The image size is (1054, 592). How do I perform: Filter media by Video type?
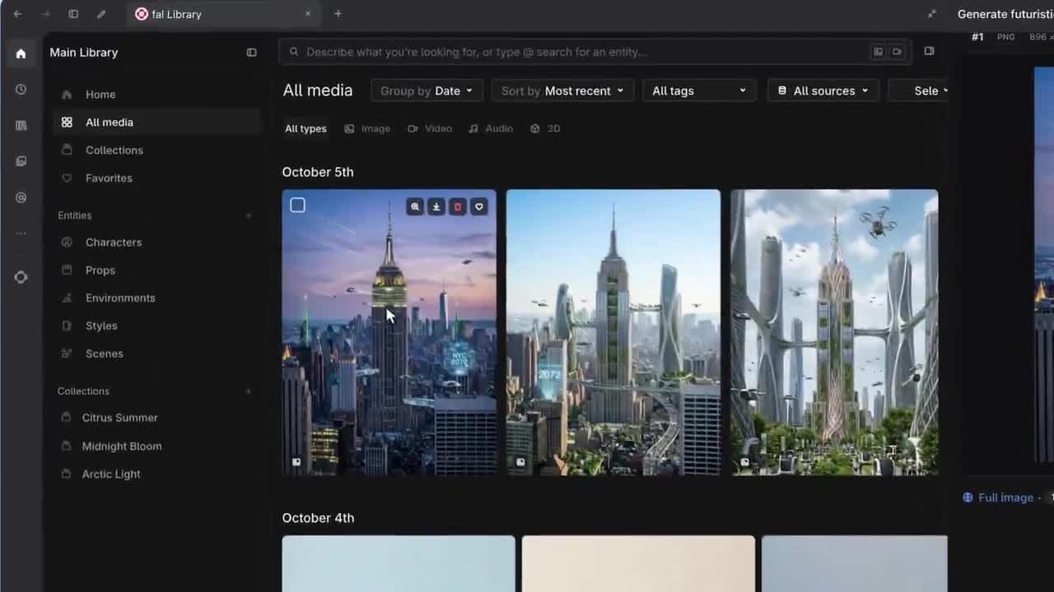click(x=430, y=128)
